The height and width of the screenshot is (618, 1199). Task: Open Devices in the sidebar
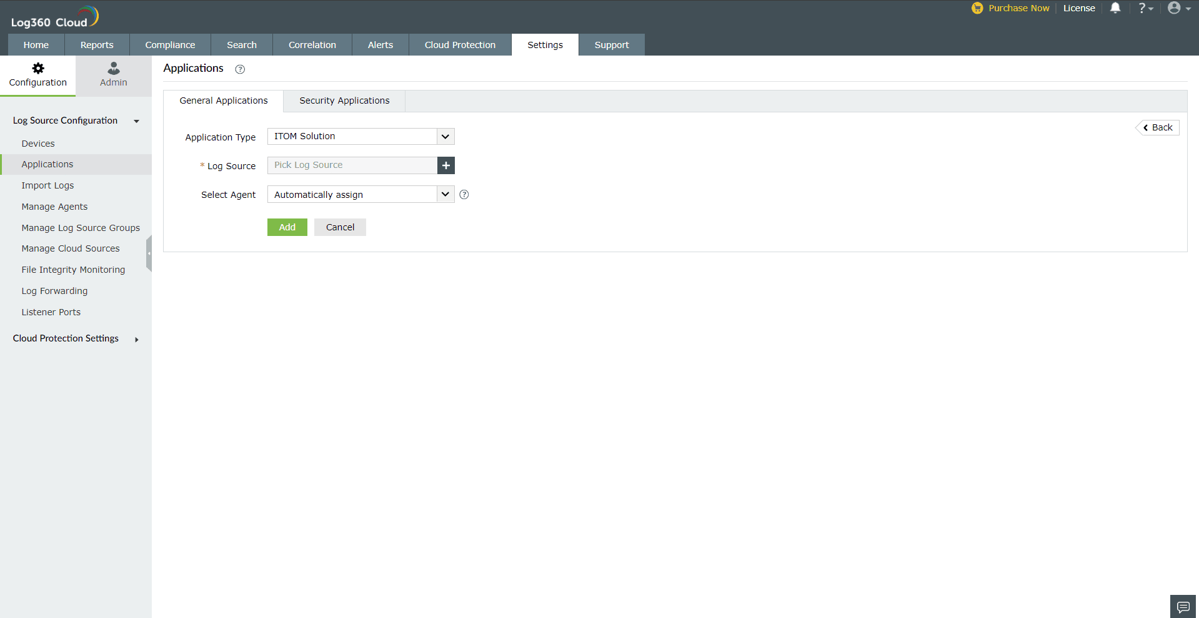tap(38, 144)
